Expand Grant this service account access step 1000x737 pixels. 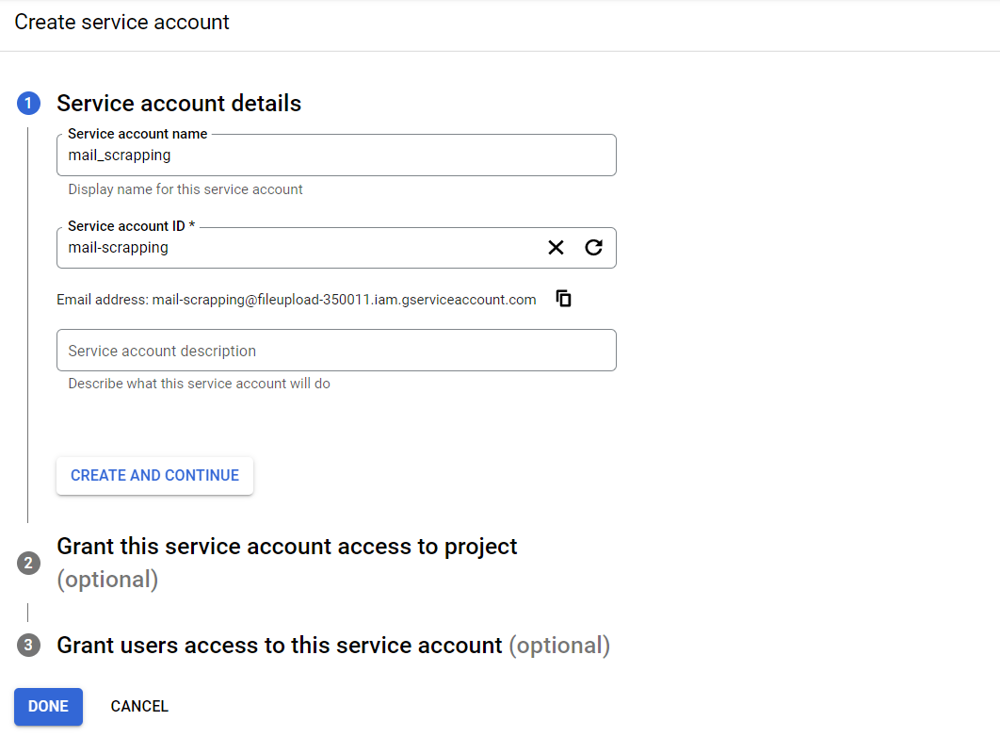click(x=287, y=547)
